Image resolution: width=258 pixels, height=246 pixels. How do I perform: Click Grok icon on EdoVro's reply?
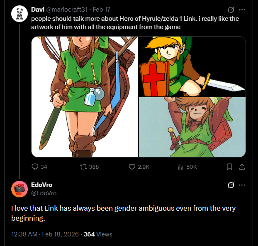(x=231, y=185)
